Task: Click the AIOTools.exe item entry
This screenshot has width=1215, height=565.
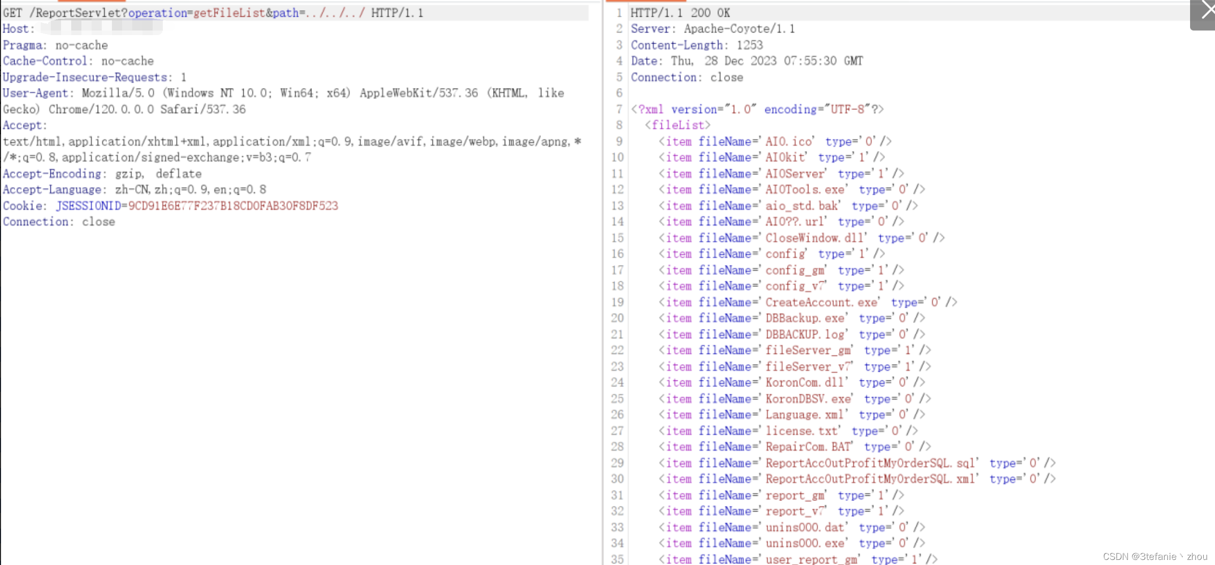Action: 791,190
